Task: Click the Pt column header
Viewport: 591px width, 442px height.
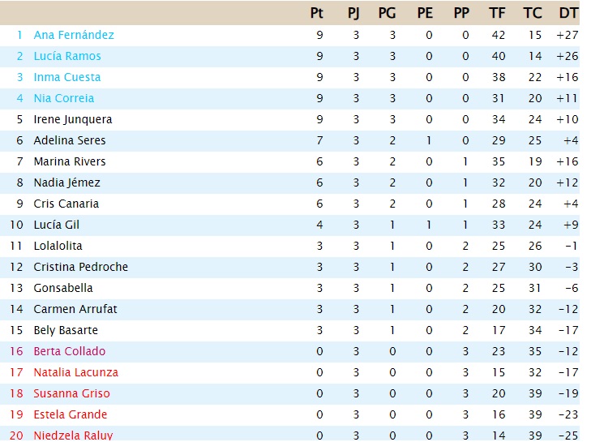Action: pos(317,13)
